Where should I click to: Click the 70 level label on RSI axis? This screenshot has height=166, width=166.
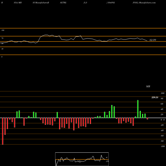click(x=2, y=38)
